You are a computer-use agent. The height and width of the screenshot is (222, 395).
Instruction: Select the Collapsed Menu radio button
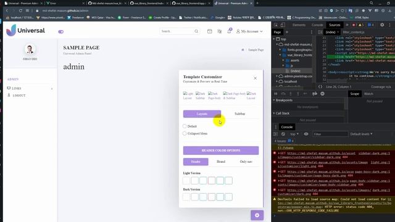click(185, 133)
